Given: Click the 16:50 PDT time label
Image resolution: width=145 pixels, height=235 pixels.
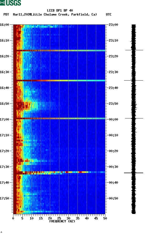Looking at the screenshot, I should point(4,104).
